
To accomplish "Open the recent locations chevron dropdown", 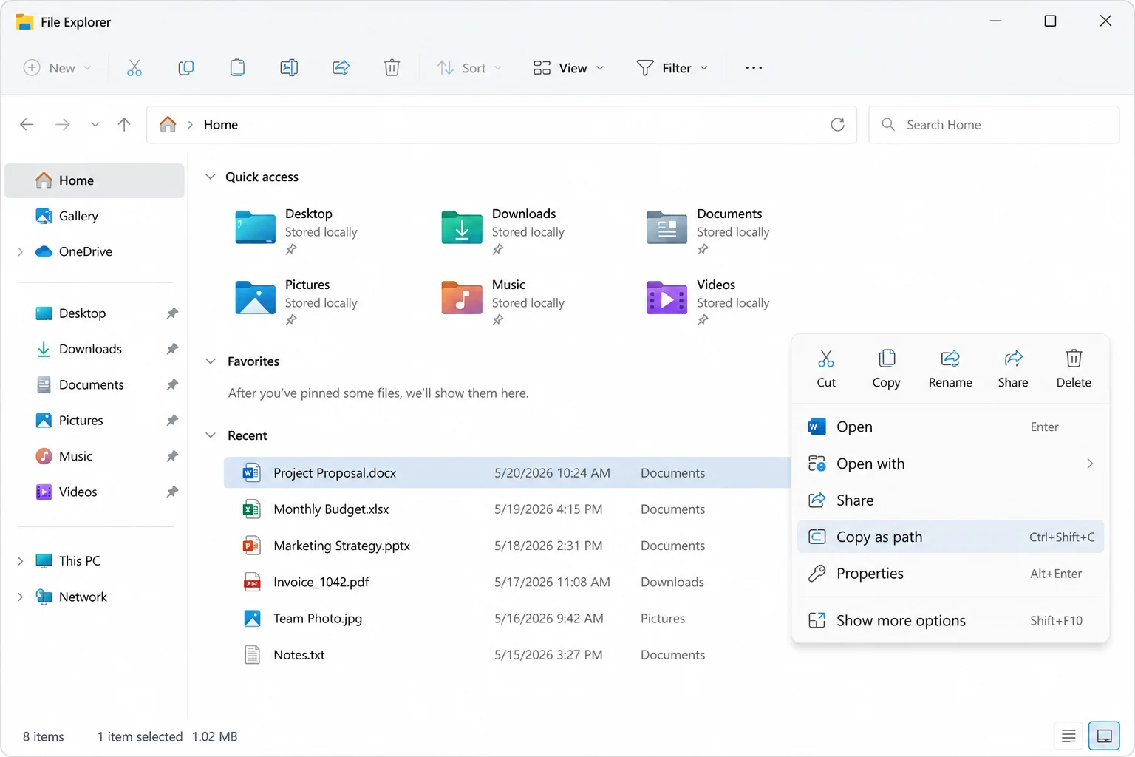I will pyautogui.click(x=95, y=124).
